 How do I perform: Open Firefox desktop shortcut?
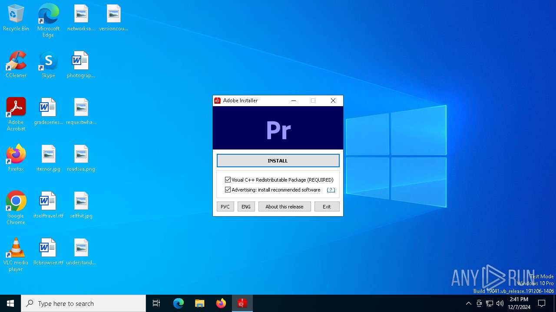point(16,159)
